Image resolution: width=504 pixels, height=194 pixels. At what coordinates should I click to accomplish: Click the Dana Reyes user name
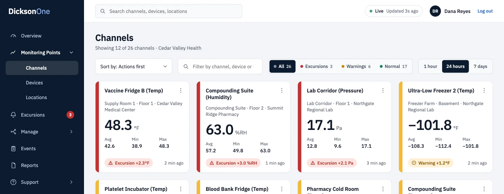(x=457, y=11)
